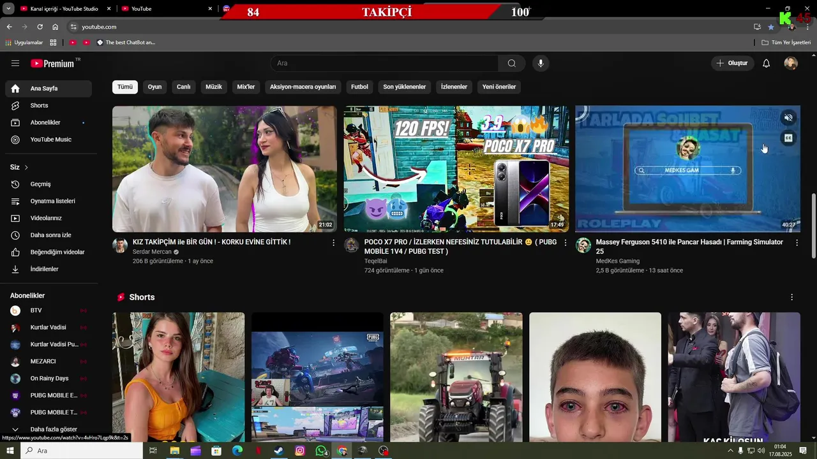Open Ana Sayfa in sidebar
The image size is (817, 459).
click(x=49, y=89)
